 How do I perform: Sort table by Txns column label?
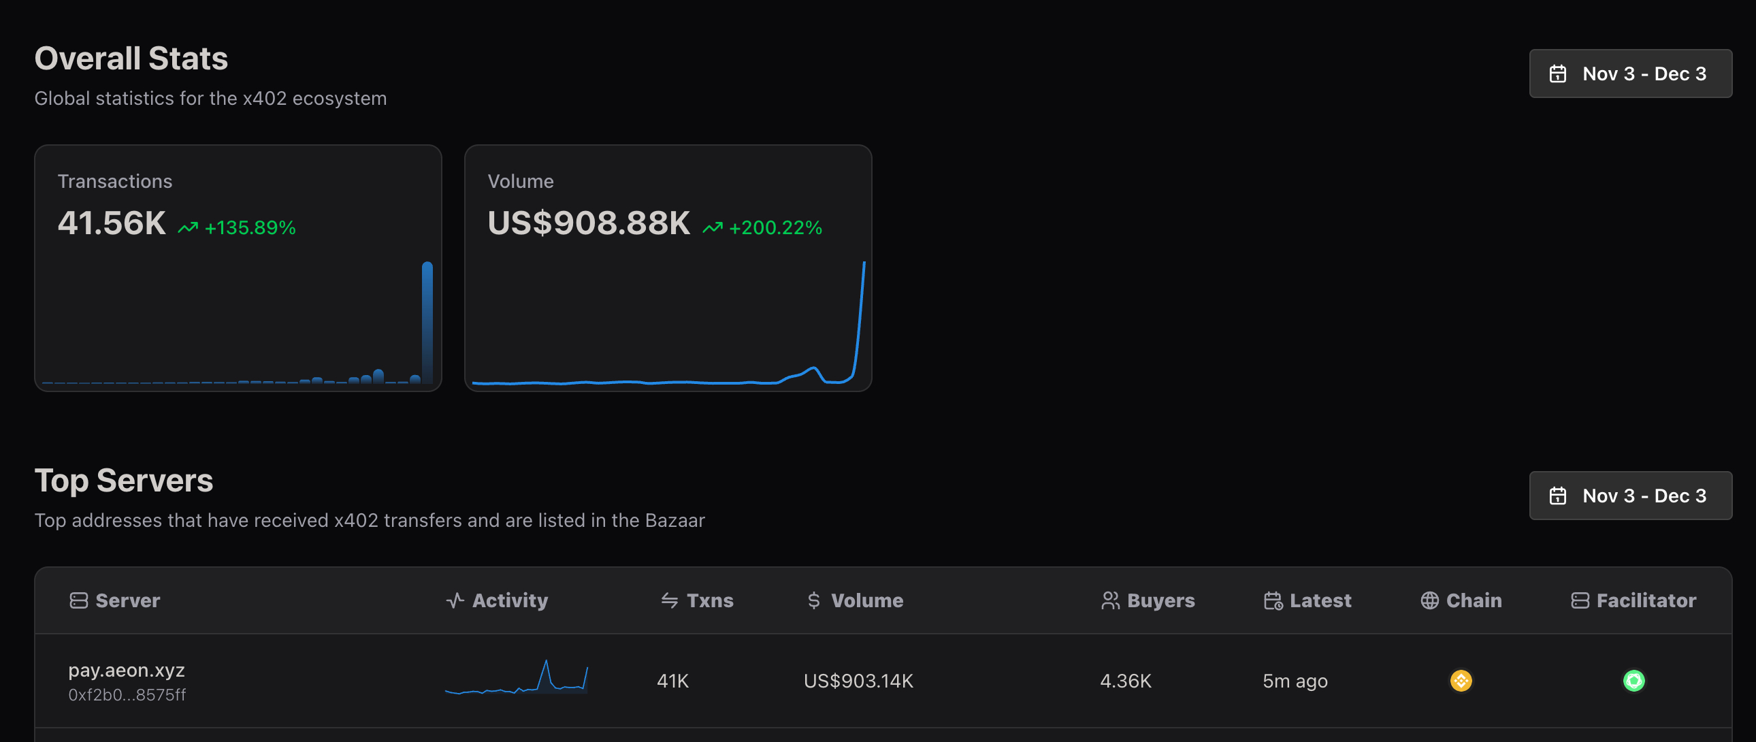pos(710,600)
